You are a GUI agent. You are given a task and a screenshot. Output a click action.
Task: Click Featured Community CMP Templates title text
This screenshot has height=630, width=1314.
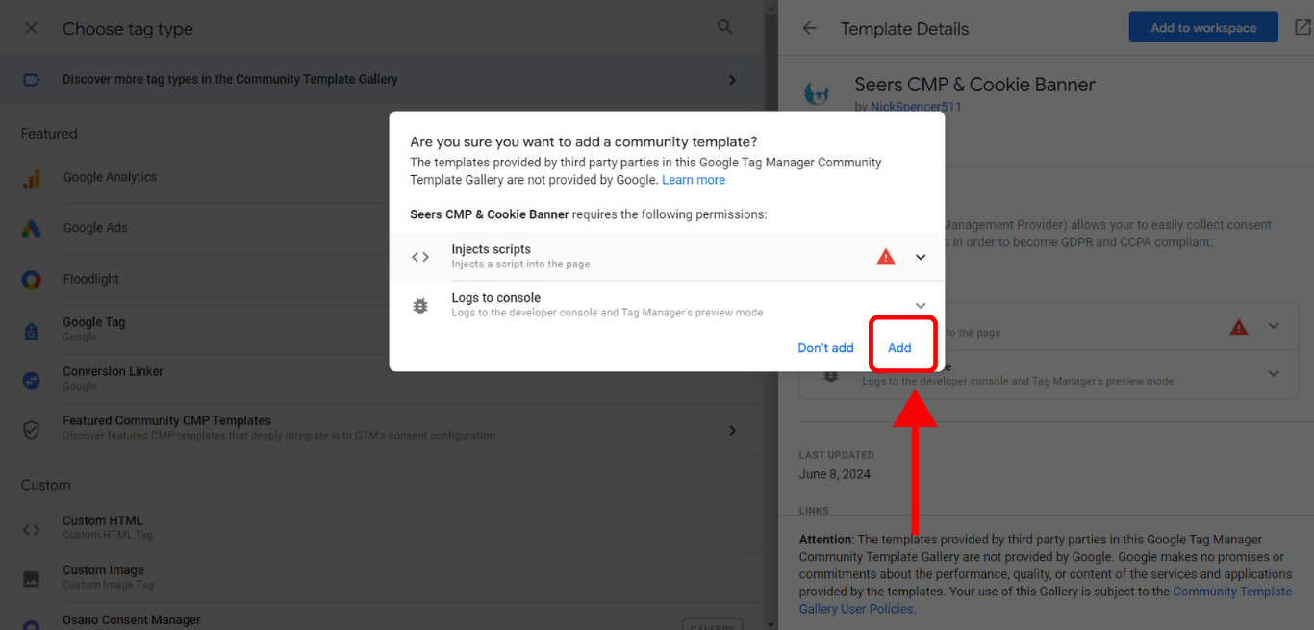point(166,420)
